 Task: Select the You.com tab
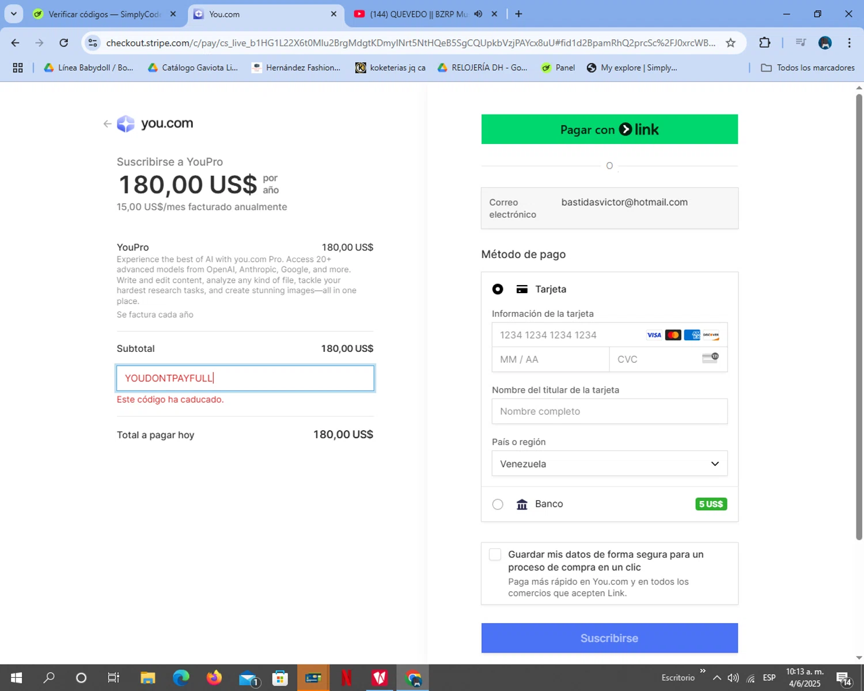[x=265, y=14]
